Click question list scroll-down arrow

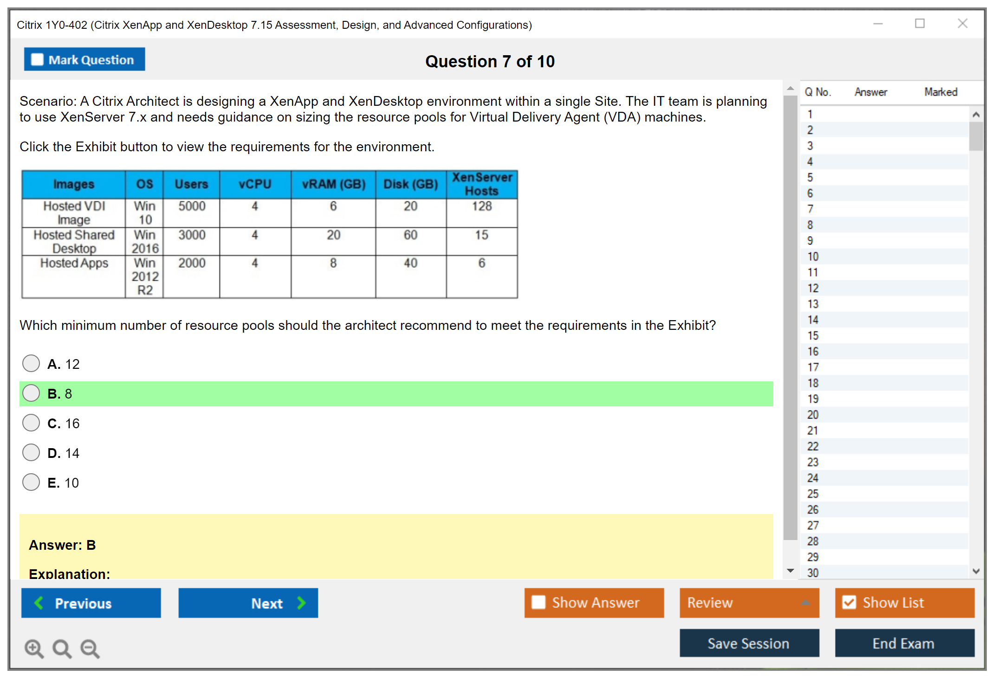(976, 571)
